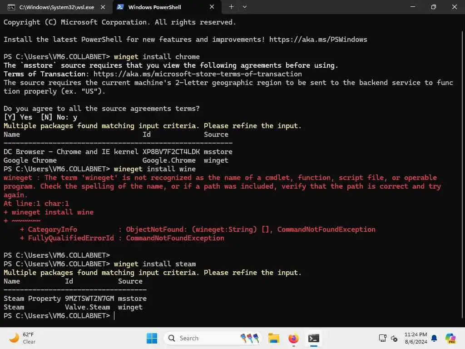Image resolution: width=465 pixels, height=349 pixels.
Task: Click the display network tray icon
Action: tap(382, 338)
